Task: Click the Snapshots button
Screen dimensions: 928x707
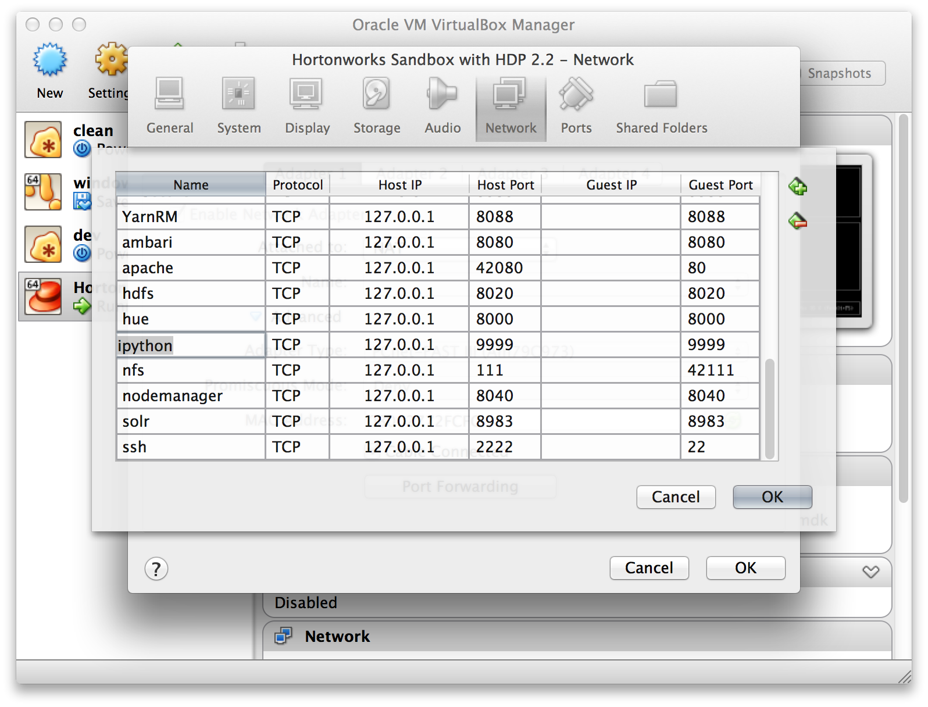Action: [840, 73]
